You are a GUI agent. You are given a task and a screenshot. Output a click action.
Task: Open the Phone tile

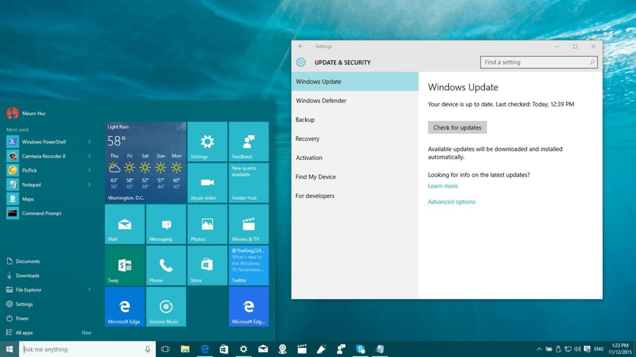tap(166, 265)
